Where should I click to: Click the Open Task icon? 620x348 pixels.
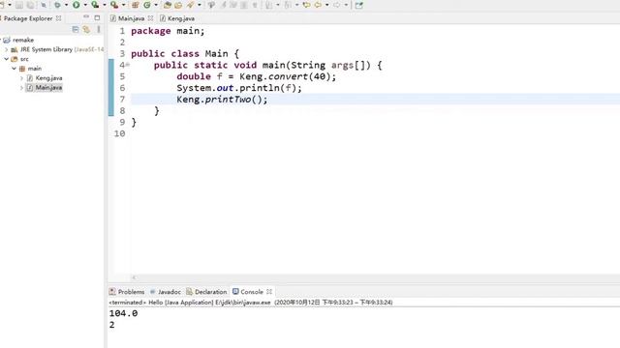[178, 5]
